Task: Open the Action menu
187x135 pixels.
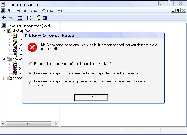Action: point(21,11)
